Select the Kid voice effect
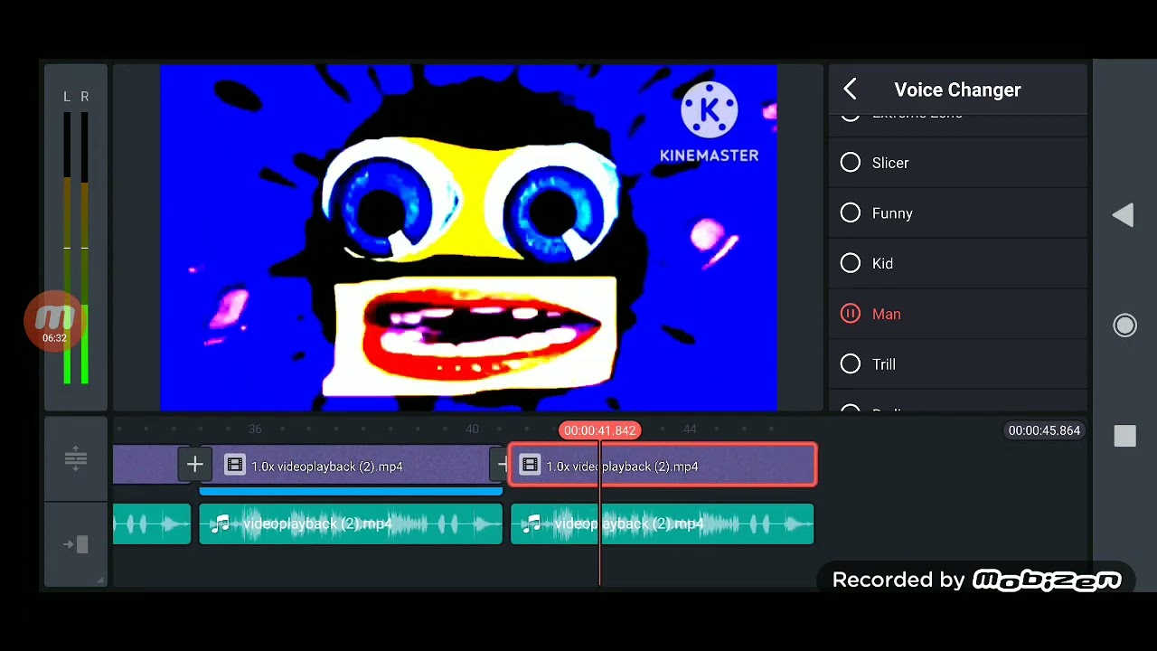 click(958, 263)
